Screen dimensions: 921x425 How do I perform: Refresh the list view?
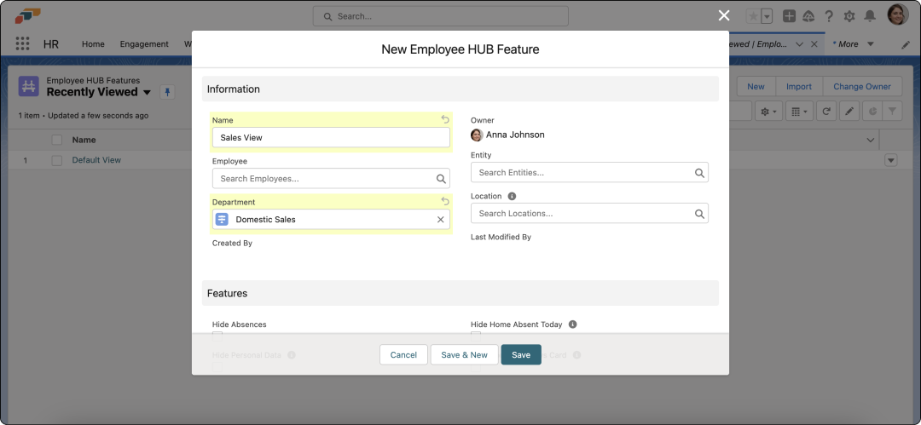[825, 112]
